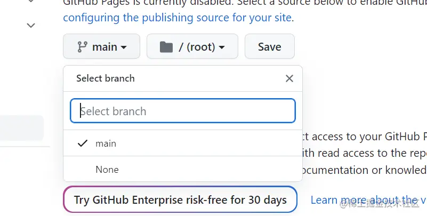Click the main label on branch button
The height and width of the screenshot is (216, 427).
[x=104, y=47]
